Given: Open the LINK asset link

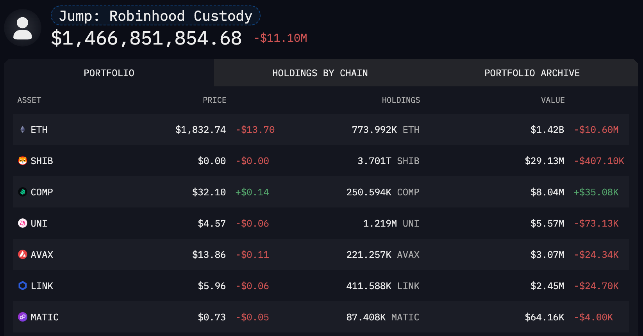Looking at the screenshot, I should pos(42,286).
